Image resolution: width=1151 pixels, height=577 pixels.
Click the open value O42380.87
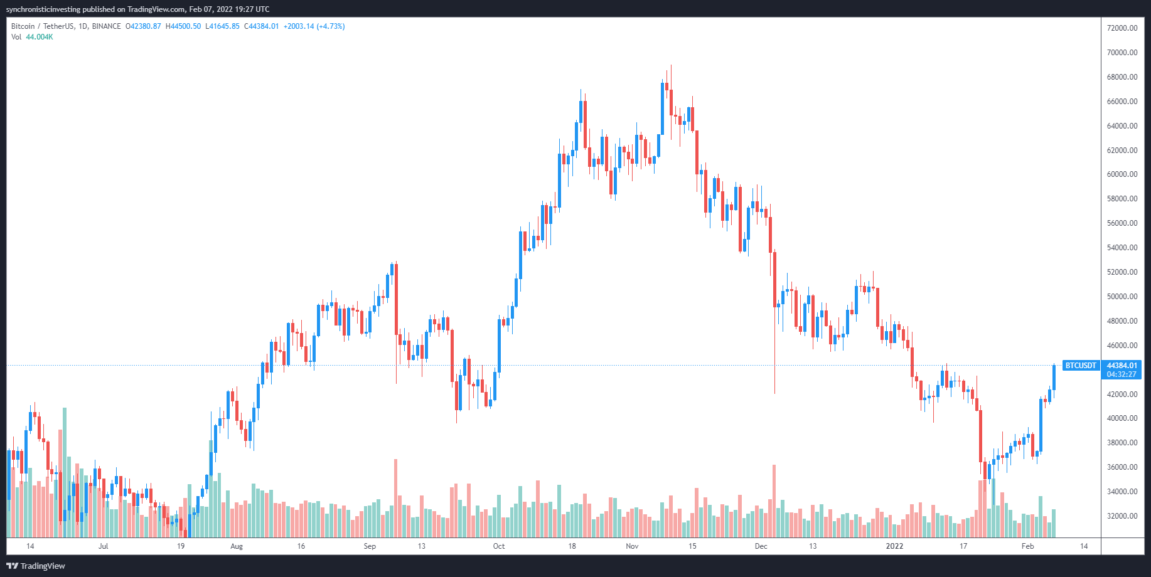143,26
